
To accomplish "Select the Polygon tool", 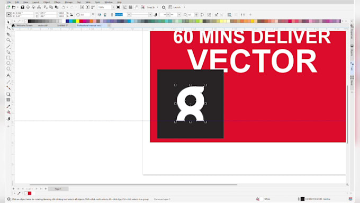I will (8, 69).
